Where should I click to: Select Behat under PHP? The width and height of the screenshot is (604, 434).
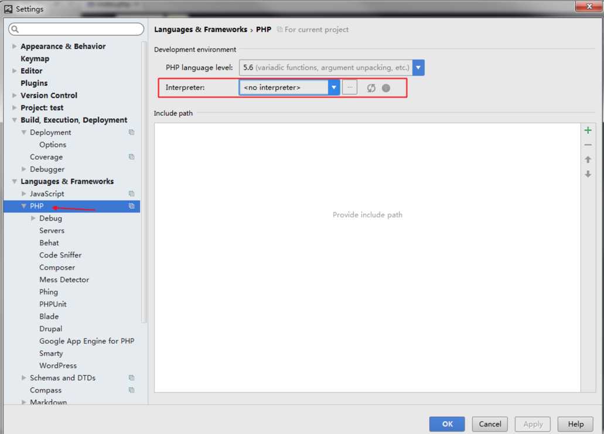pyautogui.click(x=49, y=243)
